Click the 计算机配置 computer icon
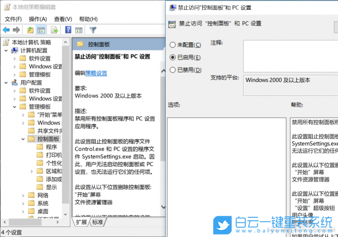This screenshot has width=338, height=237. tap(15, 50)
